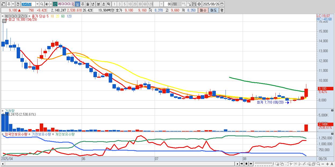Click the overlapping windows icon in the bottom toolbar

point(282,164)
